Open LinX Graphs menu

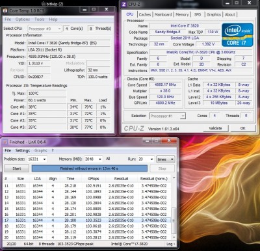pos(41,150)
